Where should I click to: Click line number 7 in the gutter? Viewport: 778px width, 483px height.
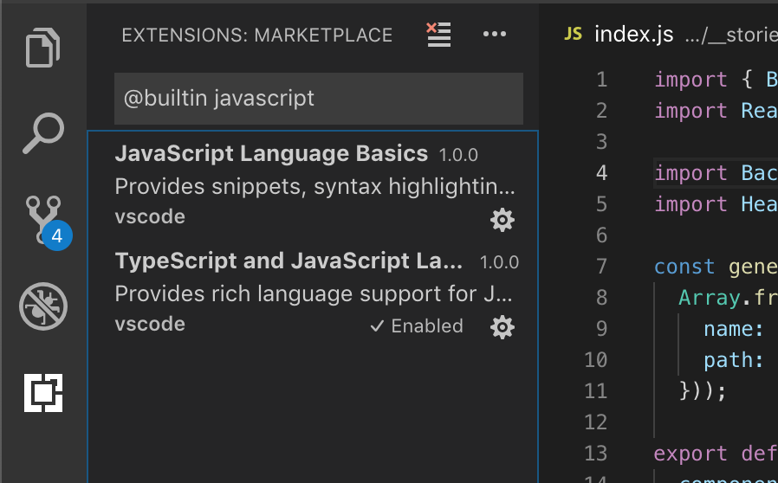[601, 267]
